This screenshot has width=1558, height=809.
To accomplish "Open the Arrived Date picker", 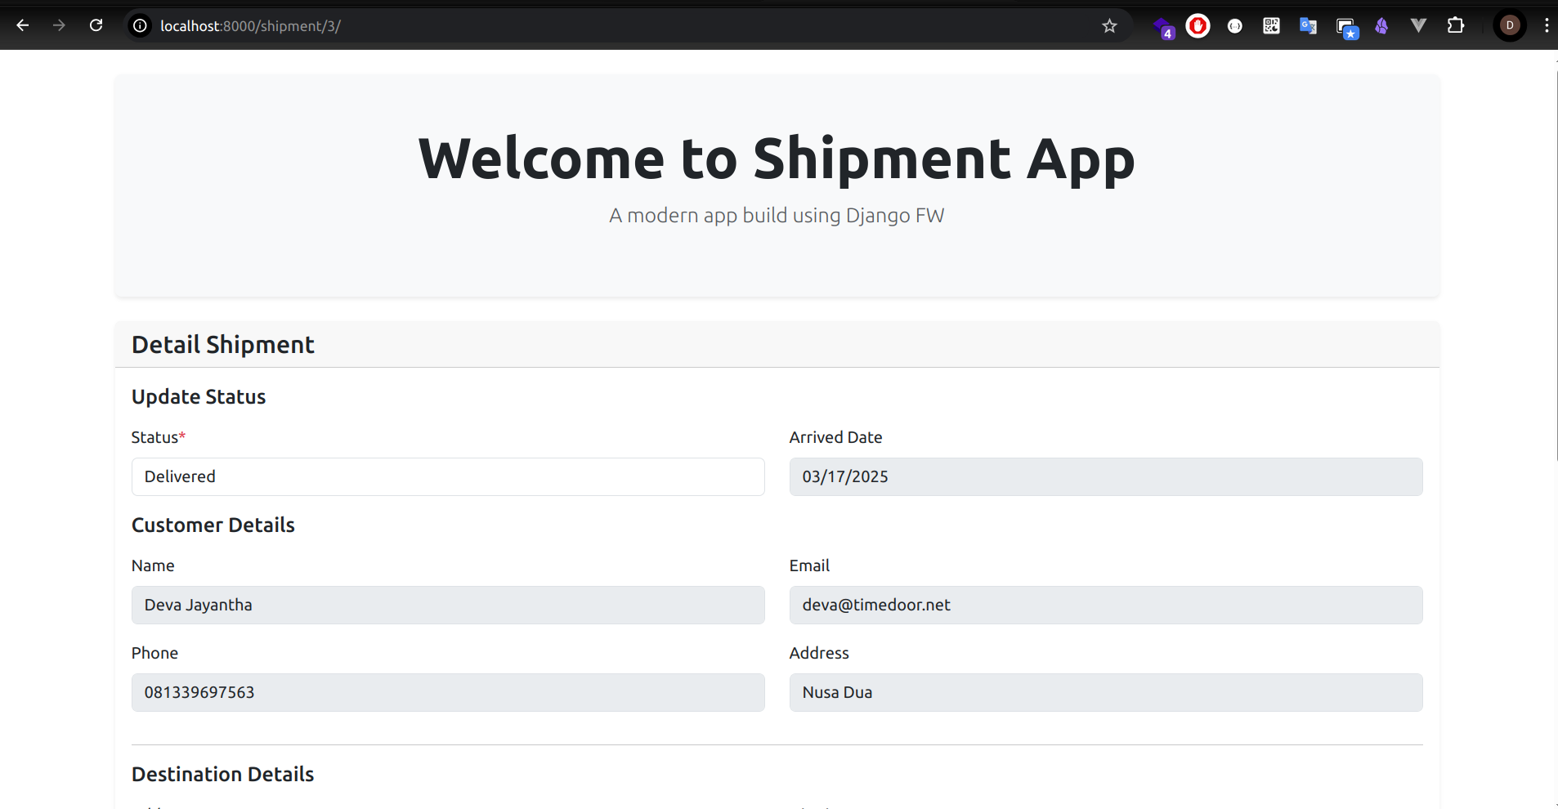I will pos(1105,476).
